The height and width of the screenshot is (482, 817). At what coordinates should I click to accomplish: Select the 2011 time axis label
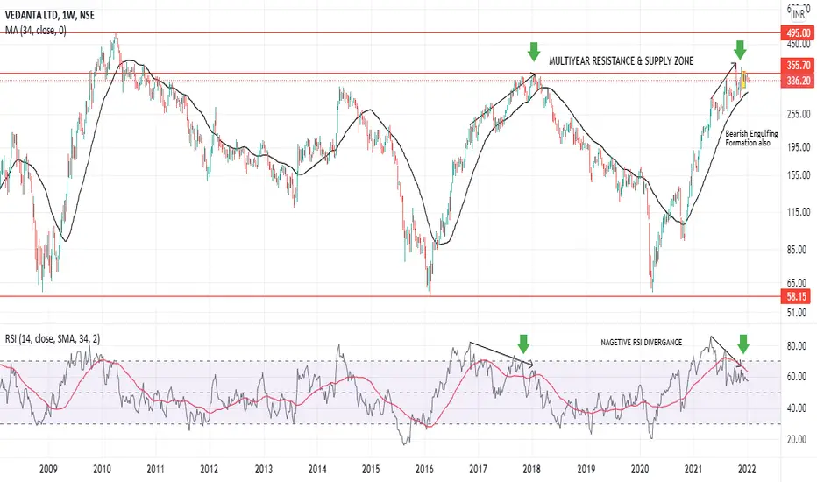click(x=156, y=470)
